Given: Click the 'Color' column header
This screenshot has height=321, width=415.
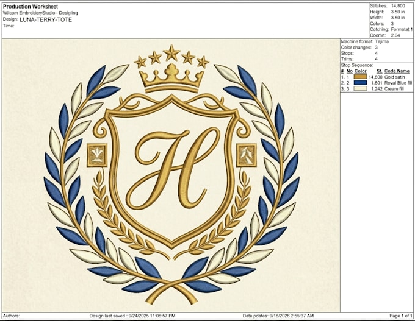Looking at the screenshot, I should pyautogui.click(x=361, y=71).
